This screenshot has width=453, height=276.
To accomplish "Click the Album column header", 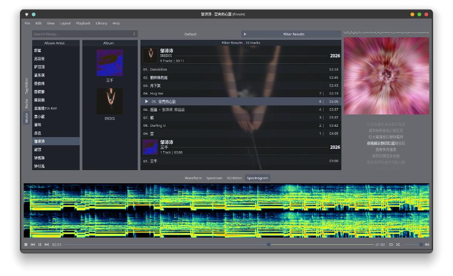I will pos(109,43).
